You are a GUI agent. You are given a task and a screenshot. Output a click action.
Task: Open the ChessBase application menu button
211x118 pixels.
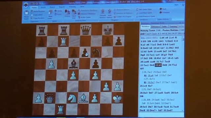(x=26, y=5)
